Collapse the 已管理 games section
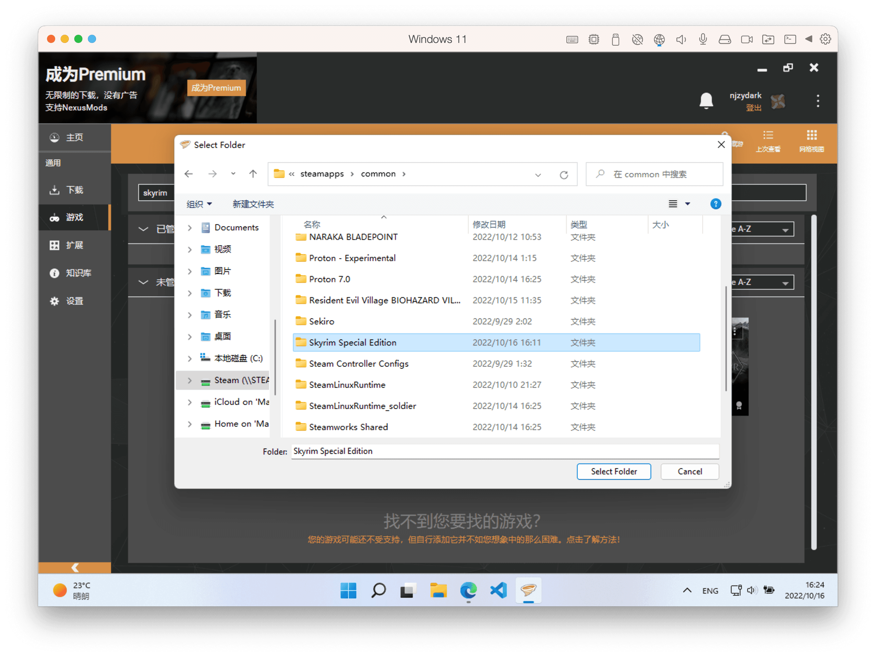876x657 pixels. click(143, 229)
